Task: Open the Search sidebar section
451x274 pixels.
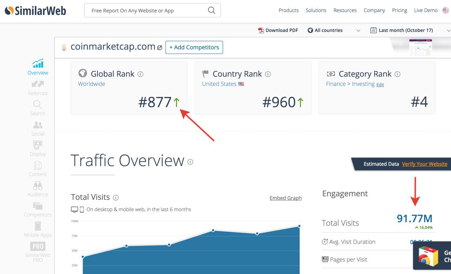Action: click(x=38, y=108)
